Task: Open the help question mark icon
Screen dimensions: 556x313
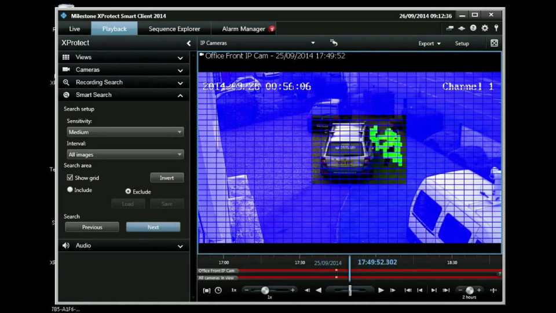Action: (473, 28)
